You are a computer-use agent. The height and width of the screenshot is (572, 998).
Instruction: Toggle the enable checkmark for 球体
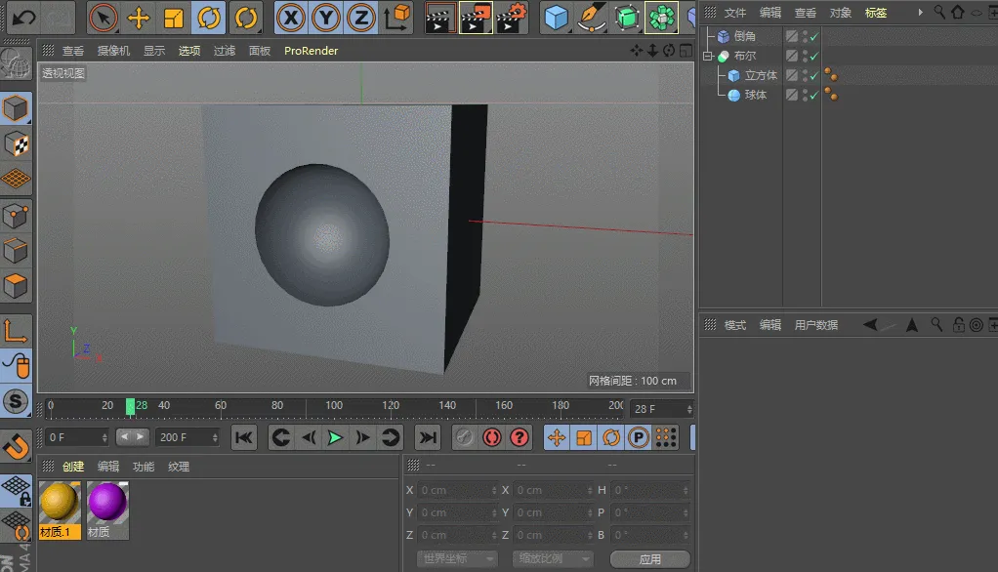(x=814, y=95)
